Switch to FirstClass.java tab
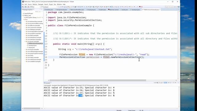This screenshot has height=111, width=197. coord(49,10)
